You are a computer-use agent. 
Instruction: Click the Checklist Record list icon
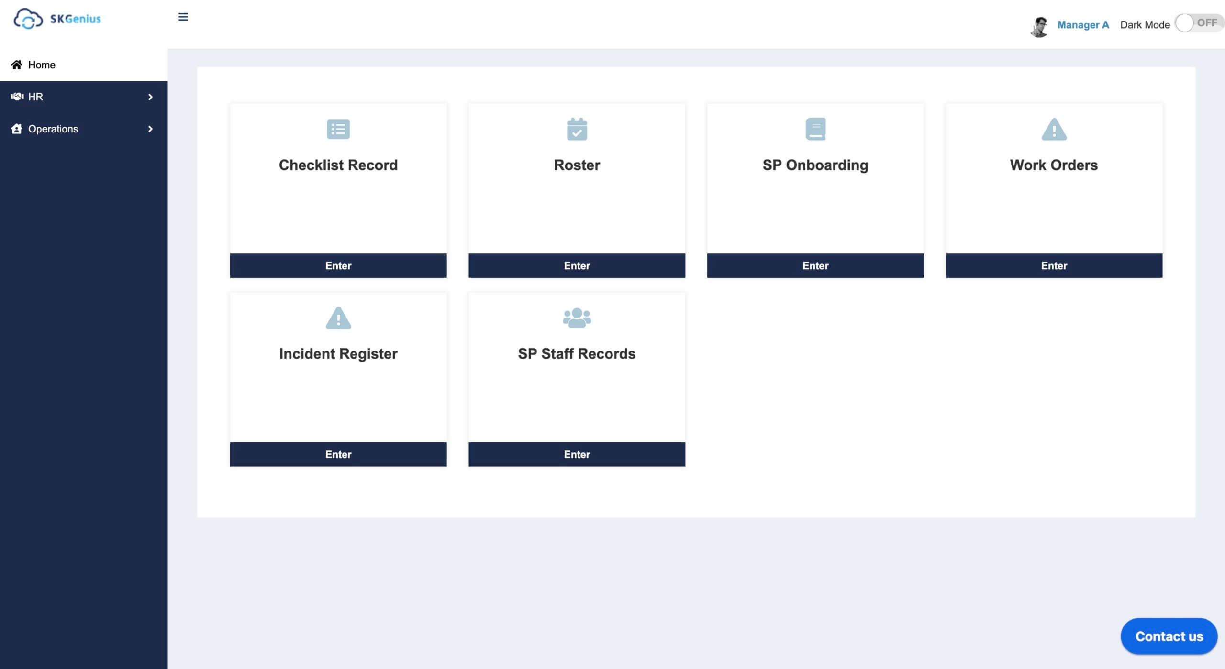(x=338, y=129)
